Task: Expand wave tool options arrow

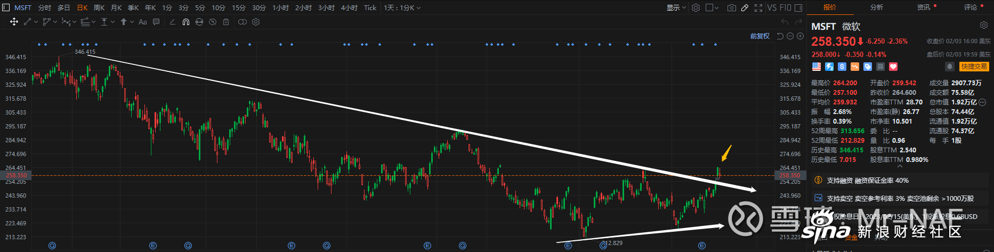Action: pos(74,22)
